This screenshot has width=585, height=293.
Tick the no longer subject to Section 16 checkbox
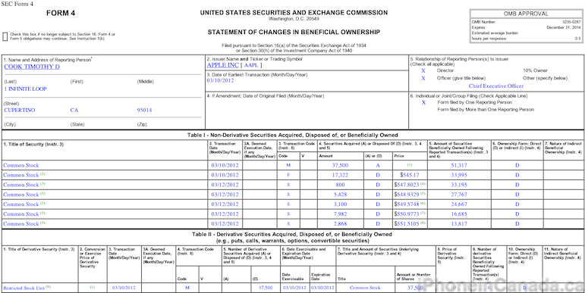[x=5, y=36]
